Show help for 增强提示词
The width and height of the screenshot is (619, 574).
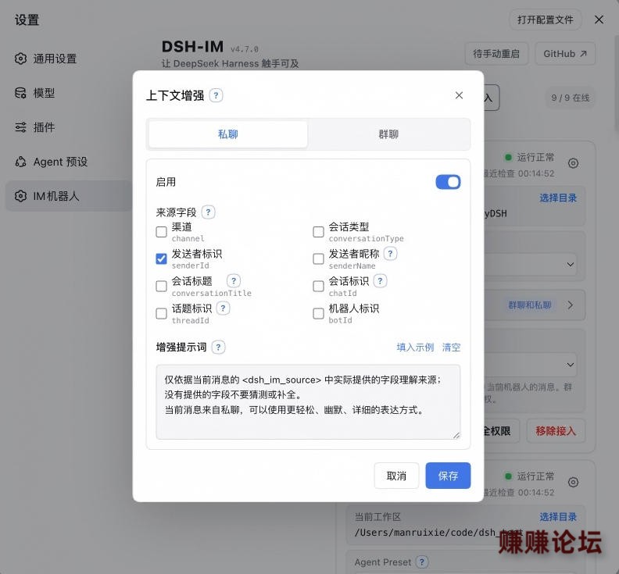pyautogui.click(x=218, y=348)
